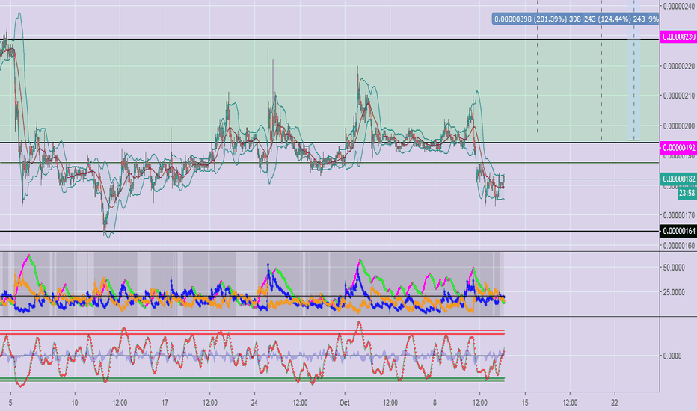The height and width of the screenshot is (411, 697).
Task: Click date 24 on the time axis
Action: tap(255, 403)
